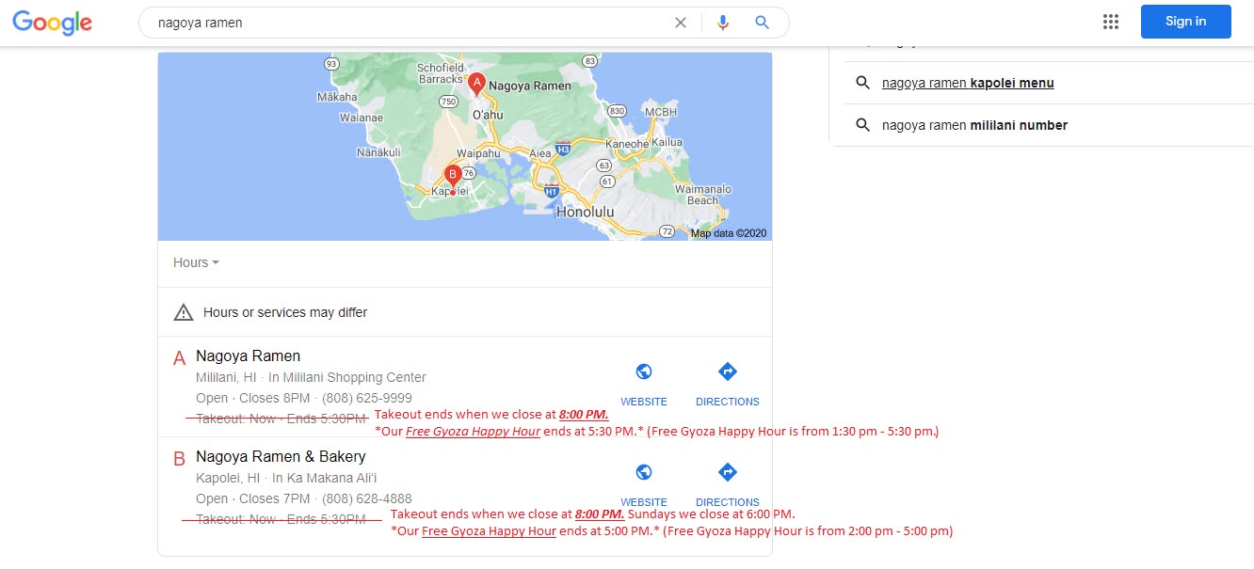Click Honolulu on the map
The width and height of the screenshot is (1254, 569).
pyautogui.click(x=585, y=213)
